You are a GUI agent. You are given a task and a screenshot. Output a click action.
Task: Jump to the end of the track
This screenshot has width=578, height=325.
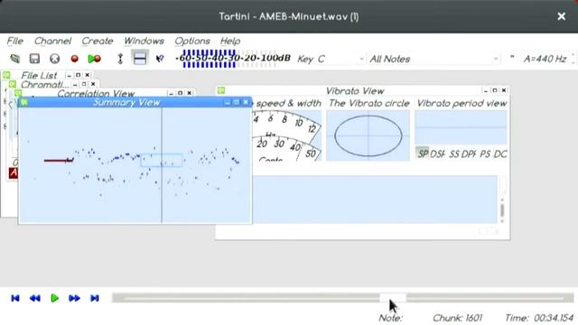(94, 298)
